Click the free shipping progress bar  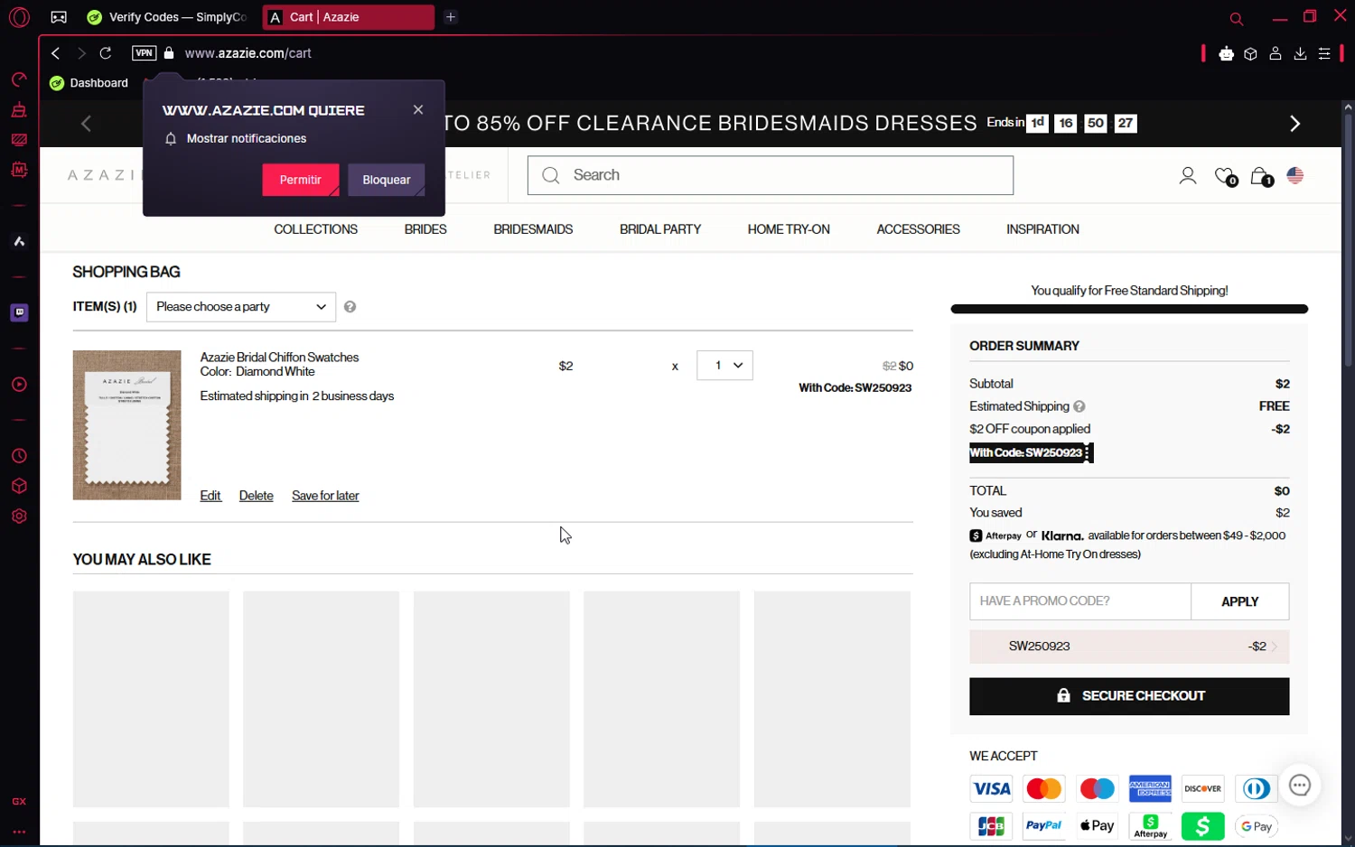(x=1129, y=310)
